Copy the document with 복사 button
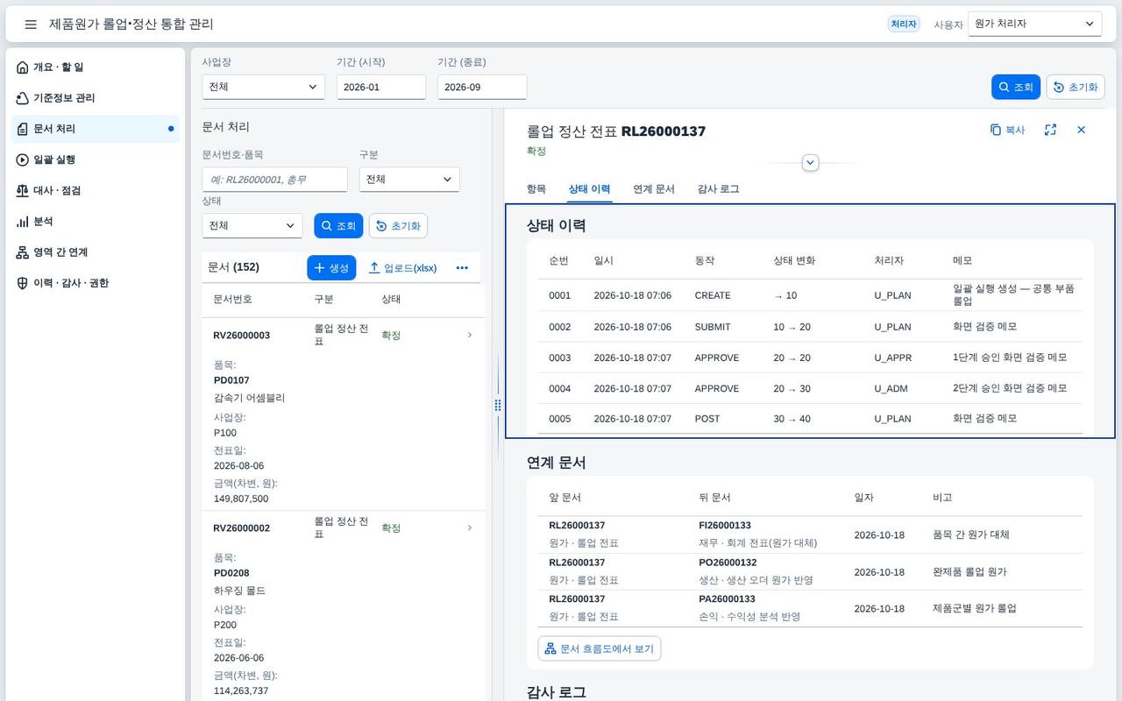 click(1007, 130)
